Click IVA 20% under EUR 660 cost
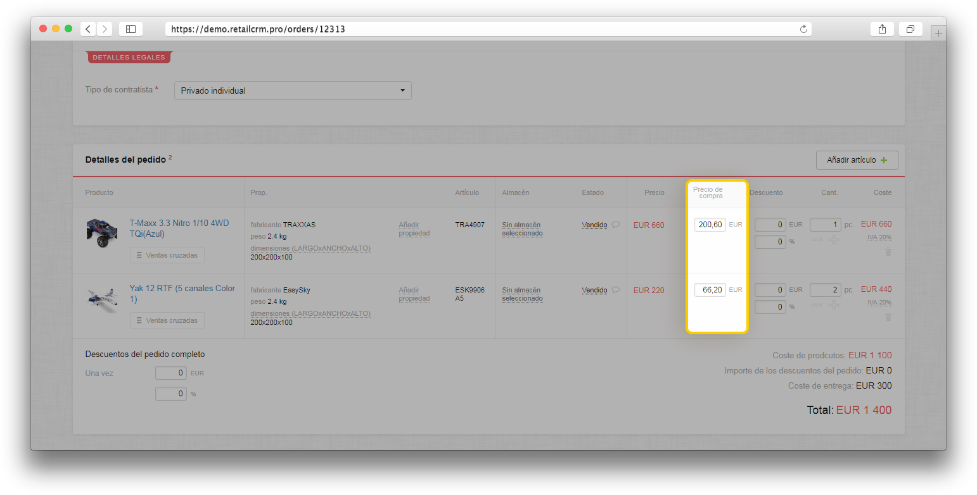977x495 pixels. 879,237
